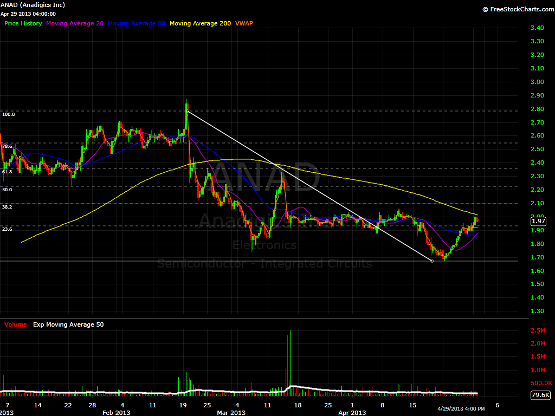Select the 19 date tick label
The image size is (555, 416).
[183, 405]
